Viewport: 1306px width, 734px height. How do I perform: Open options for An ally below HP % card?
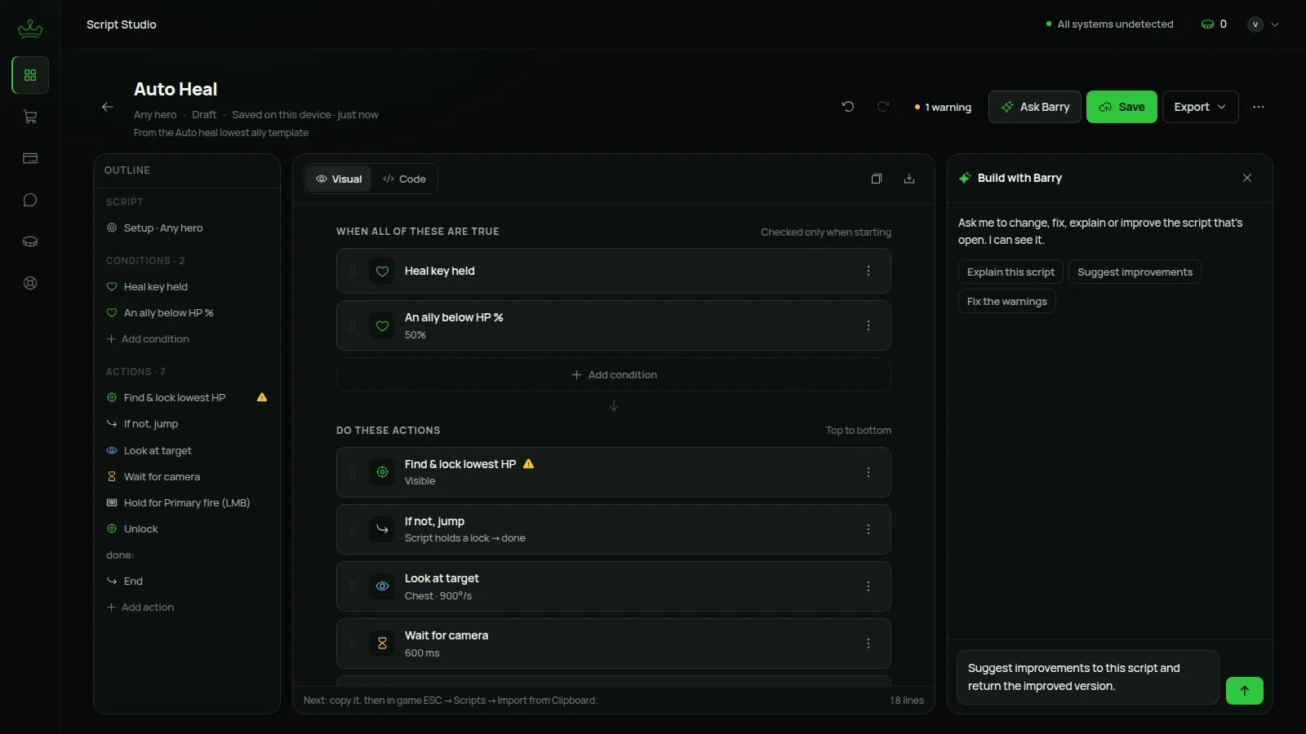pyautogui.click(x=868, y=325)
